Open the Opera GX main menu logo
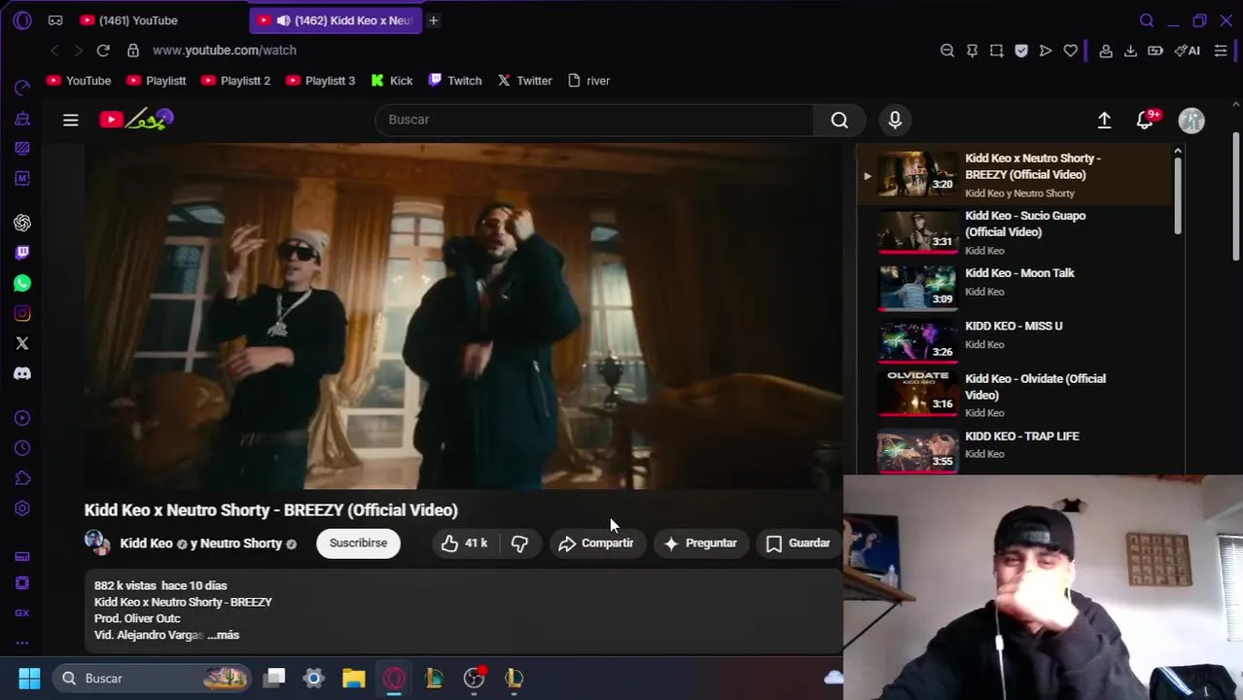This screenshot has width=1243, height=700. [22, 20]
